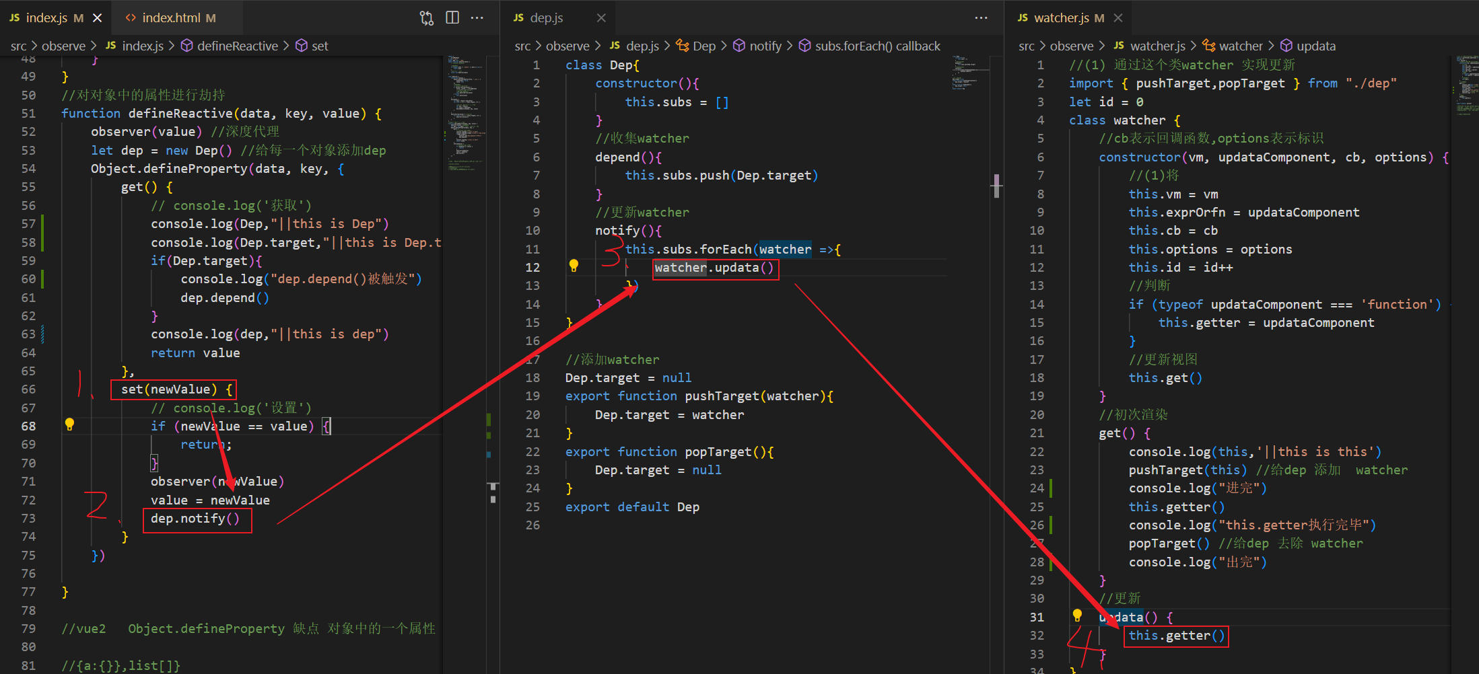Click 'defineReactive' breadcrumb symbol
This screenshot has width=1479, height=674.
click(238, 46)
